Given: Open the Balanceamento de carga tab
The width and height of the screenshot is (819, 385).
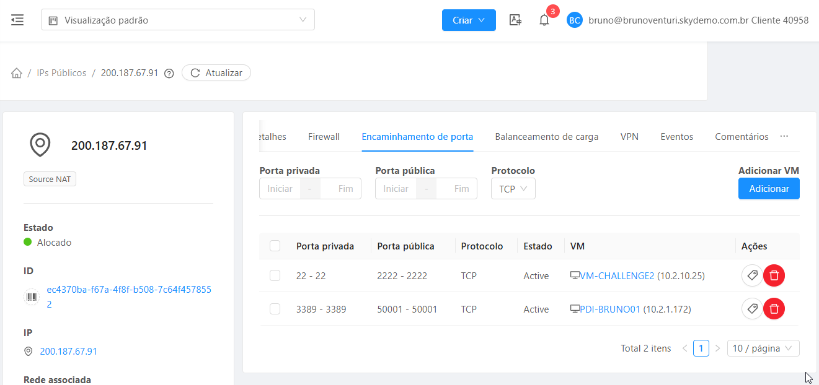Looking at the screenshot, I should pos(546,137).
